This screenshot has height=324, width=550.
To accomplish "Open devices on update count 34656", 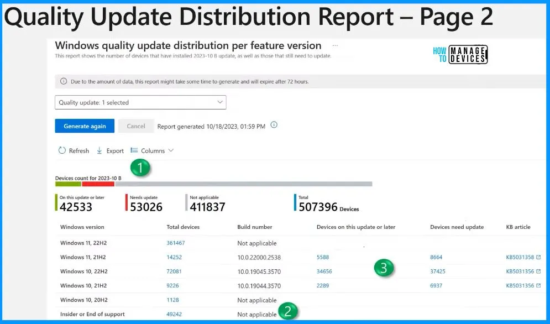I will (324, 271).
